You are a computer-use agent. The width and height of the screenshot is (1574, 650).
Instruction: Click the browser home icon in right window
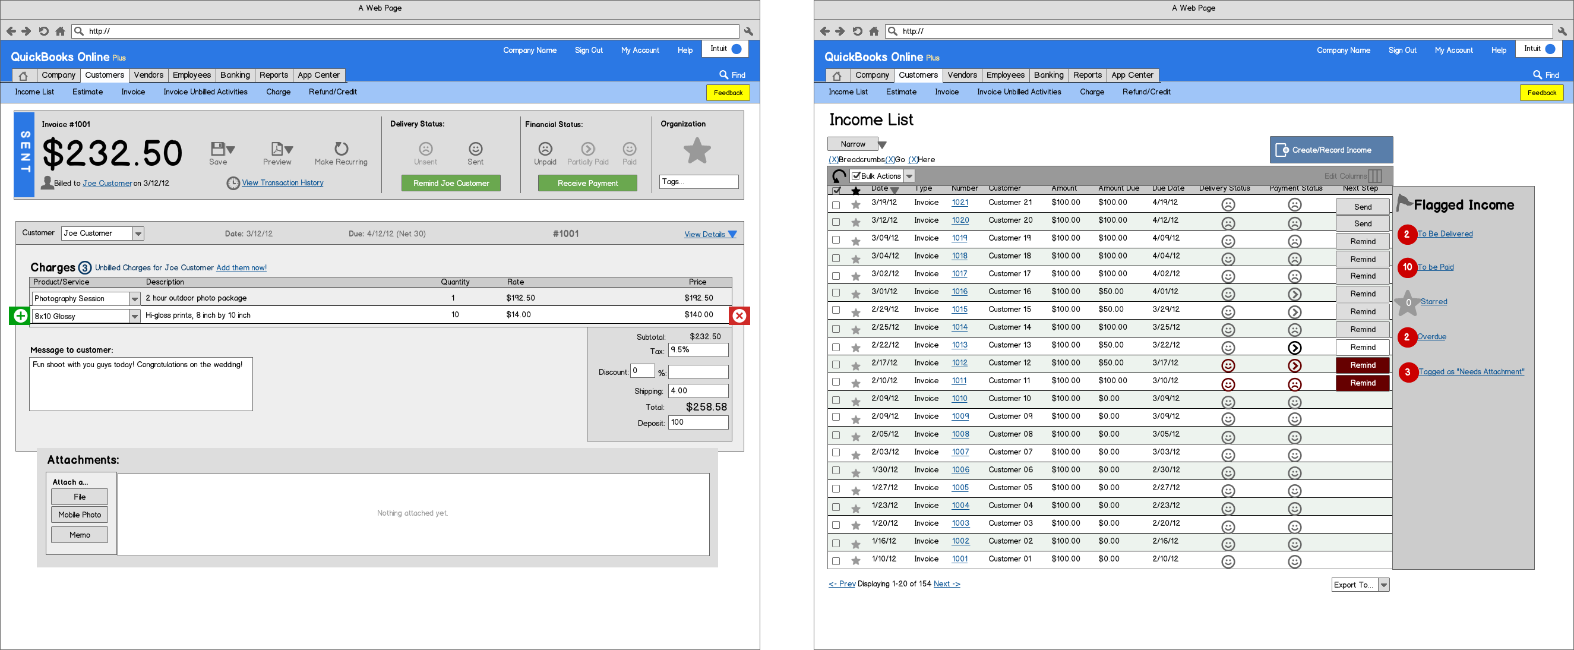(874, 31)
